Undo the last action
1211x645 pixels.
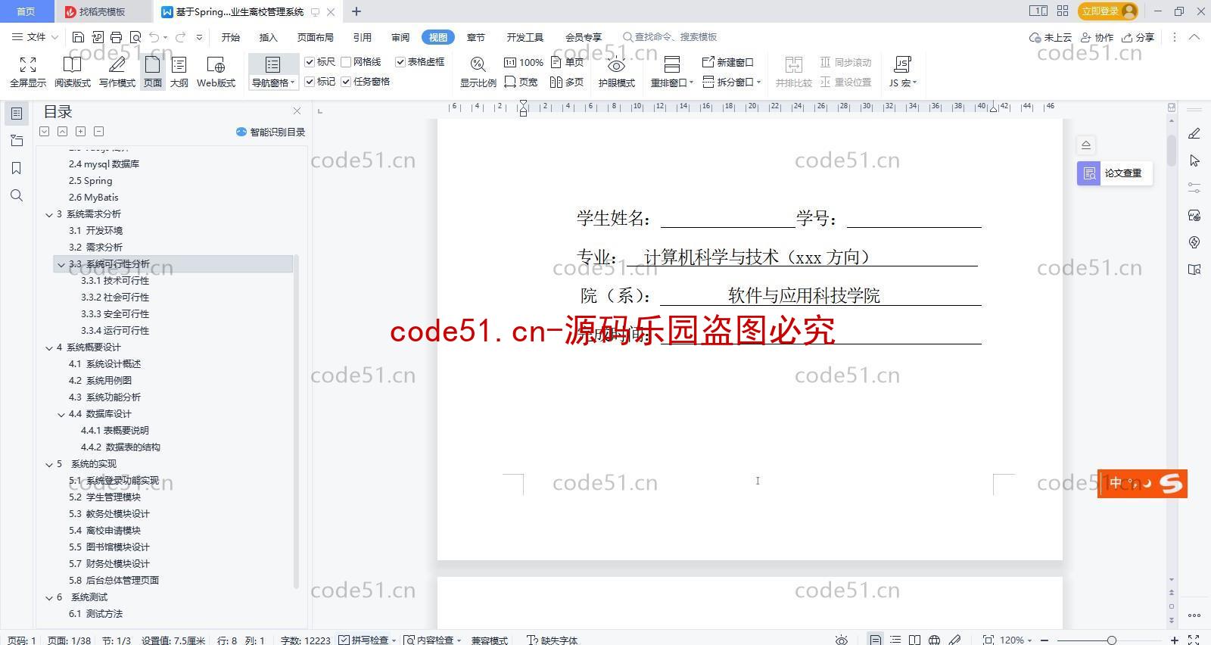154,37
